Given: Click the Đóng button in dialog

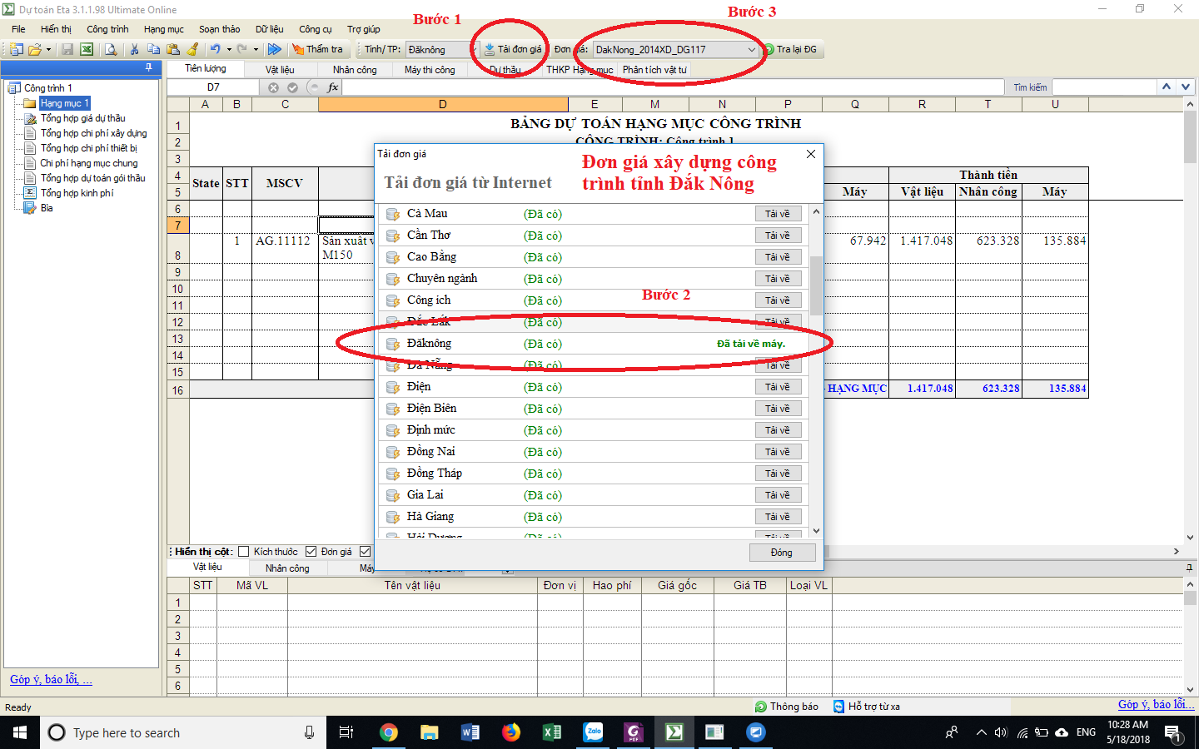Looking at the screenshot, I should coord(781,553).
